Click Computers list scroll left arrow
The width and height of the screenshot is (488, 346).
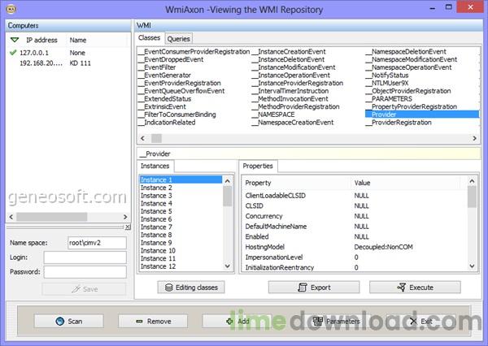11,217
